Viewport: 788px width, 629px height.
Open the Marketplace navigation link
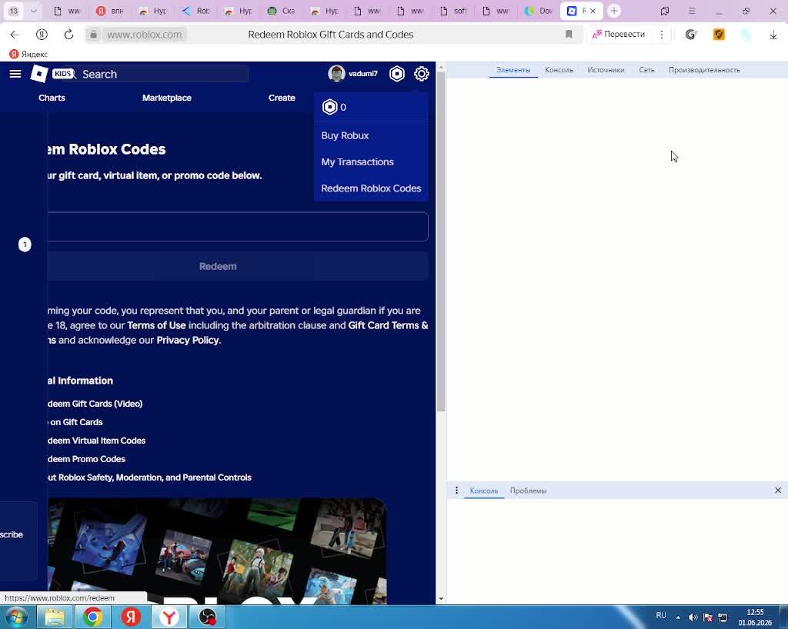point(167,98)
